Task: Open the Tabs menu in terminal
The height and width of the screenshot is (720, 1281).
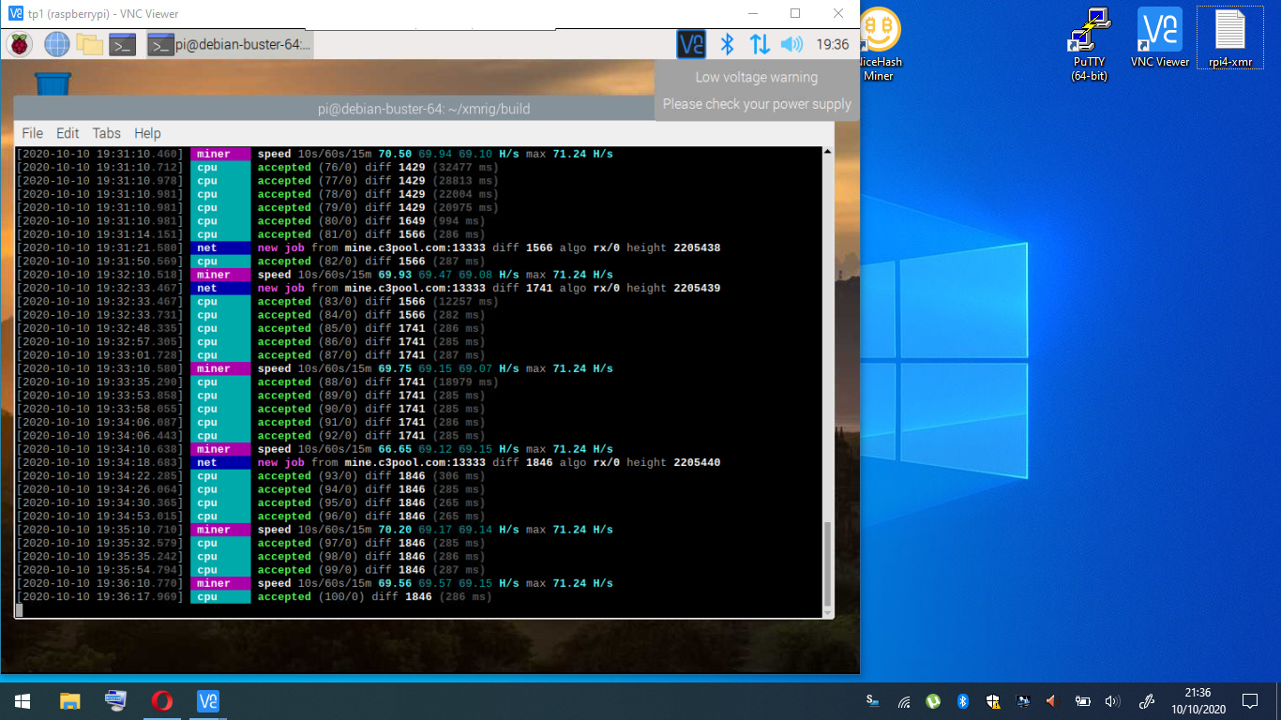Action: click(106, 133)
